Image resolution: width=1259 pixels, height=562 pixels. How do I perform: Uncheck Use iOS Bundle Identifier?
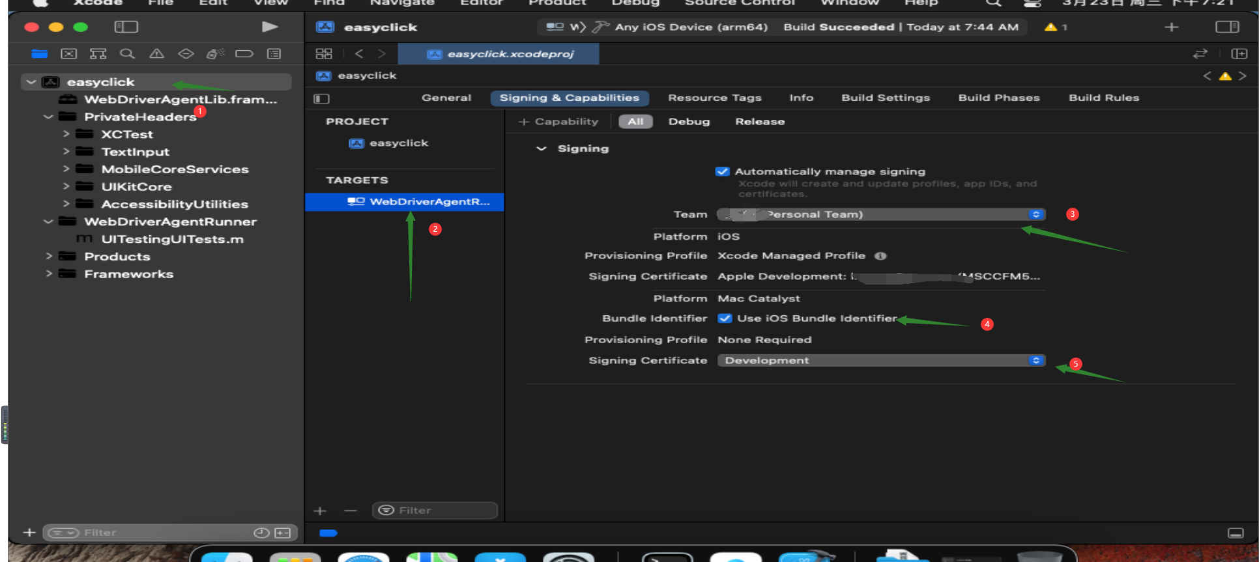tap(725, 318)
